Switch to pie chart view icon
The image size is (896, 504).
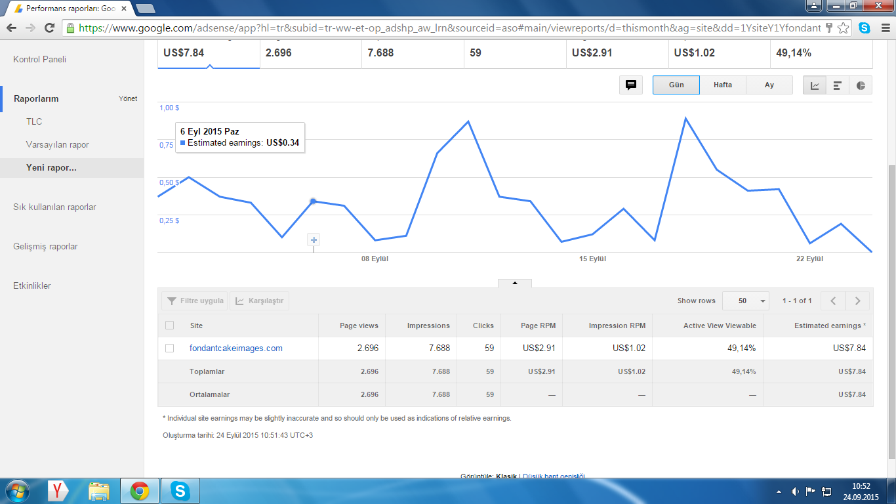(861, 85)
